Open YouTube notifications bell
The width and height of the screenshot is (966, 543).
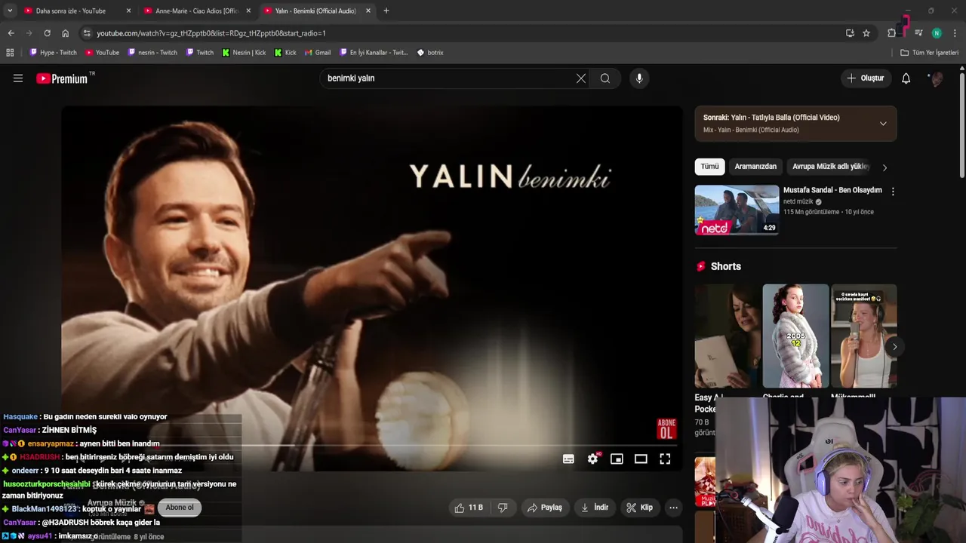point(906,78)
